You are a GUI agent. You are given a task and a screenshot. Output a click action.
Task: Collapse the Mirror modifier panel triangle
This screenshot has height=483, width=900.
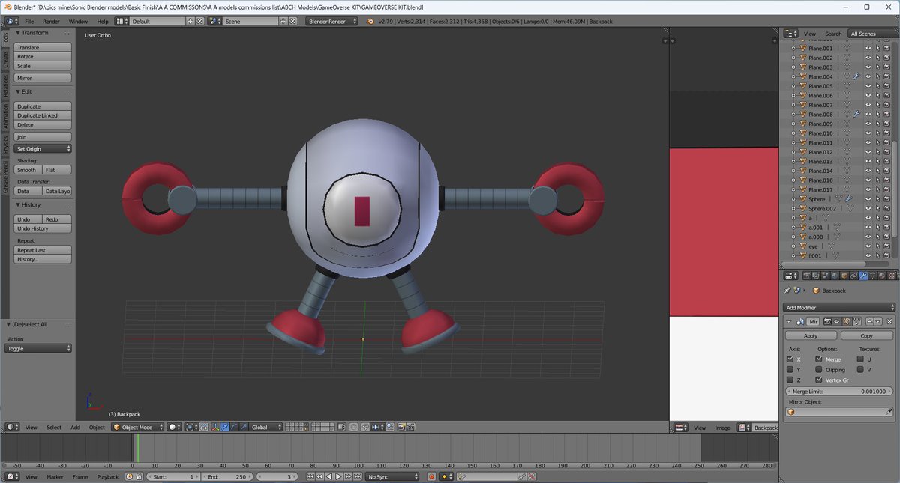click(788, 322)
